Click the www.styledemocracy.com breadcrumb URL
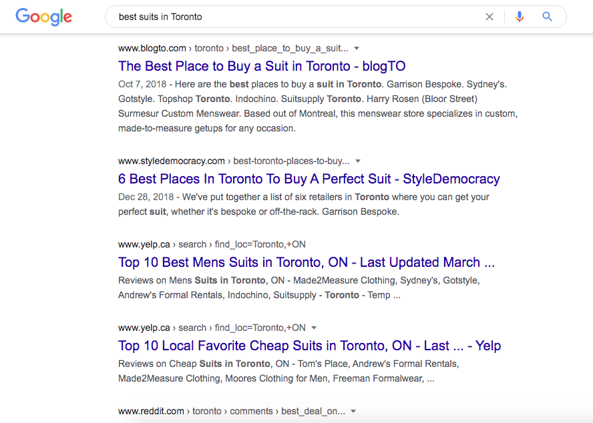Image resolution: width=593 pixels, height=423 pixels. pos(234,161)
